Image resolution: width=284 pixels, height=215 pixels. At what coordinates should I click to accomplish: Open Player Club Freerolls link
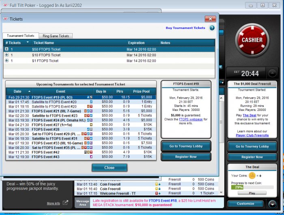(252, 135)
